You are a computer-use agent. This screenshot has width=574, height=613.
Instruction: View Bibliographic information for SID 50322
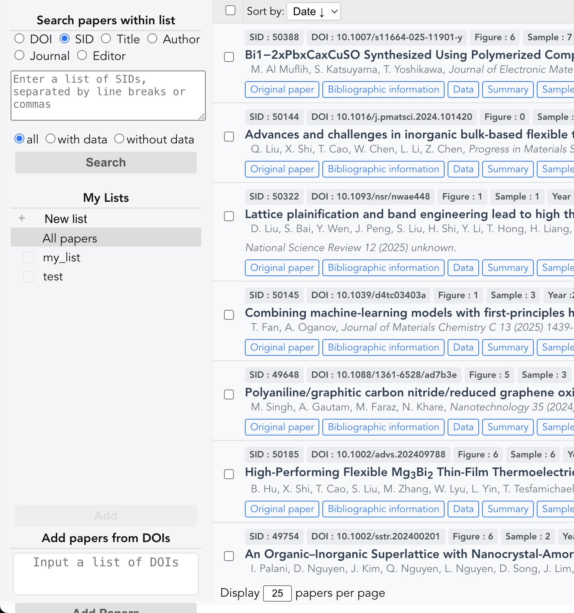coord(383,268)
